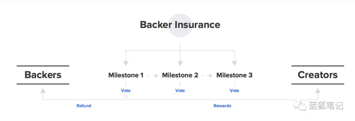This screenshot has width=355, height=121.
Task: Click the Milestone 3 label
Action: [234, 75]
